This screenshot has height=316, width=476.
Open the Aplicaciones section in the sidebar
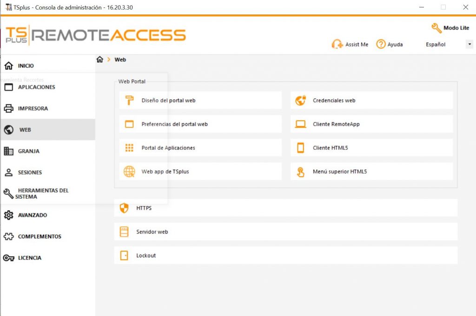point(36,87)
